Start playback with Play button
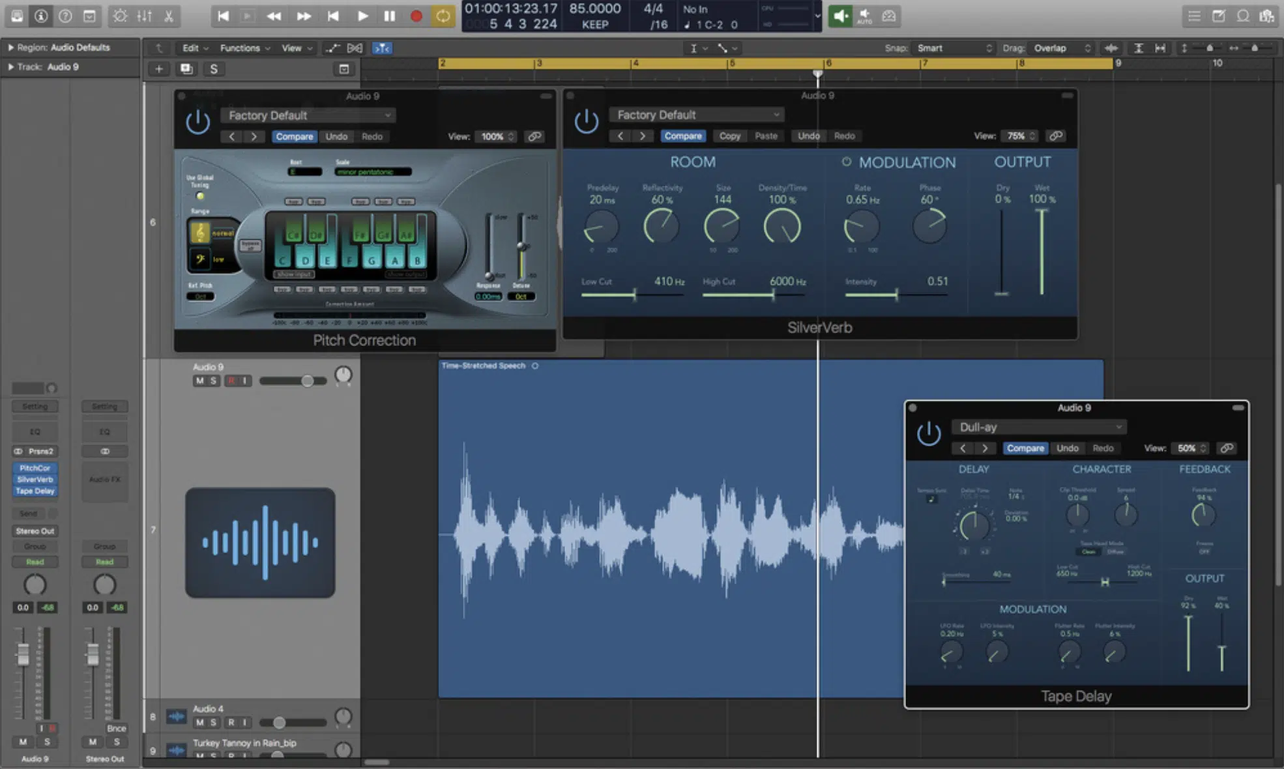The image size is (1284, 769). [x=362, y=16]
